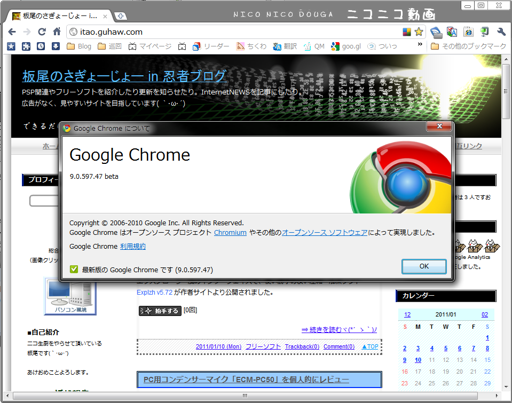Open the オープンソース ソフトウェア link
The image size is (512, 403).
[325, 233]
